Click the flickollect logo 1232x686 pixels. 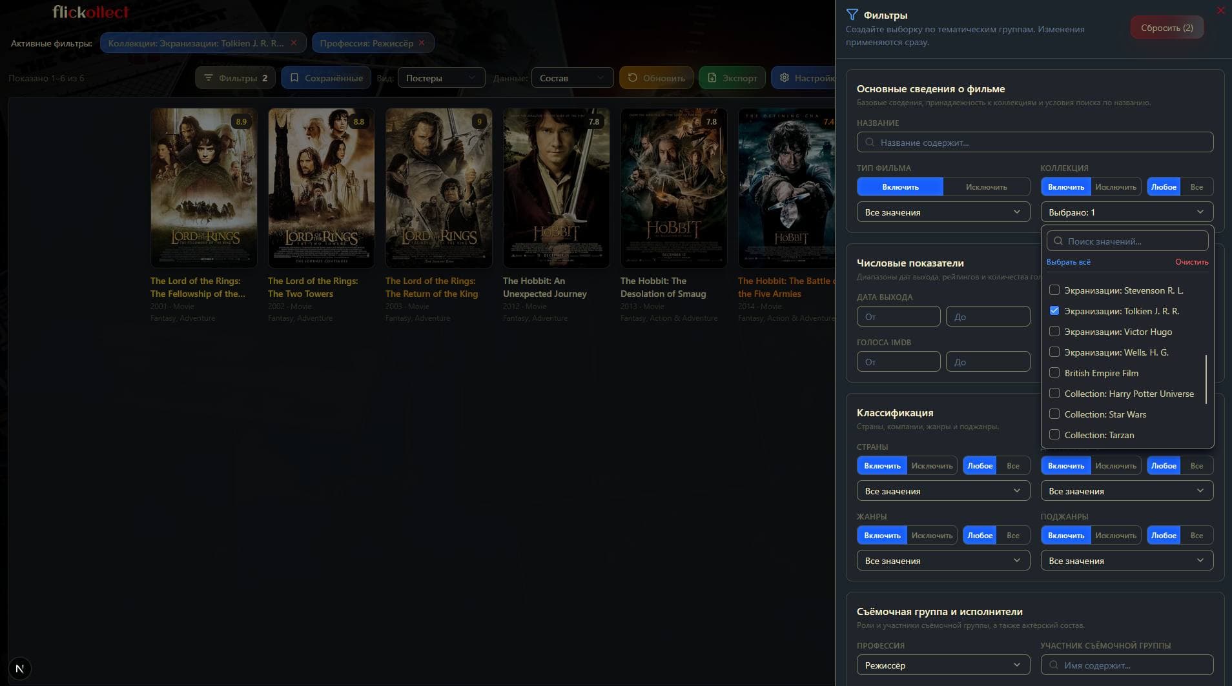[x=90, y=12]
